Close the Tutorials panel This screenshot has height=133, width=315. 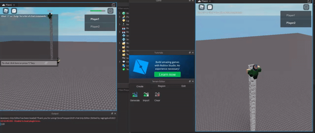pos(193,53)
